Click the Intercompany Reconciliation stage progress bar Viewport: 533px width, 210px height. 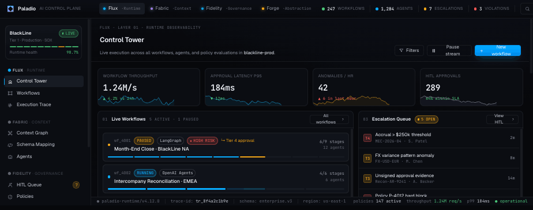click(x=226, y=189)
